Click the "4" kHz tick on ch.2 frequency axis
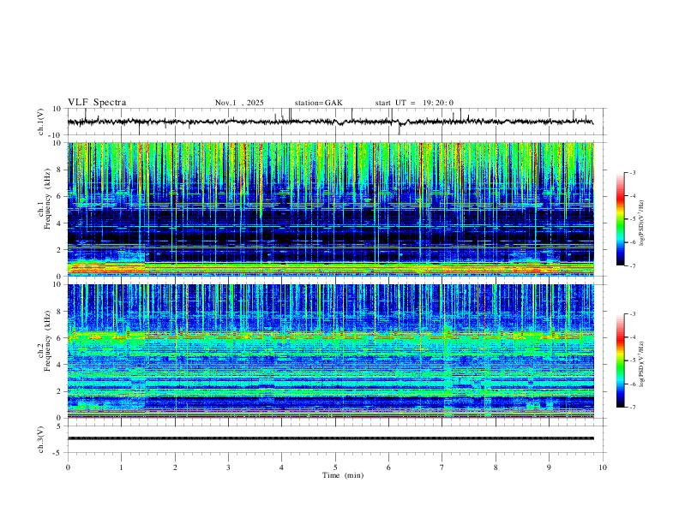The width and height of the screenshot is (679, 524). point(60,365)
